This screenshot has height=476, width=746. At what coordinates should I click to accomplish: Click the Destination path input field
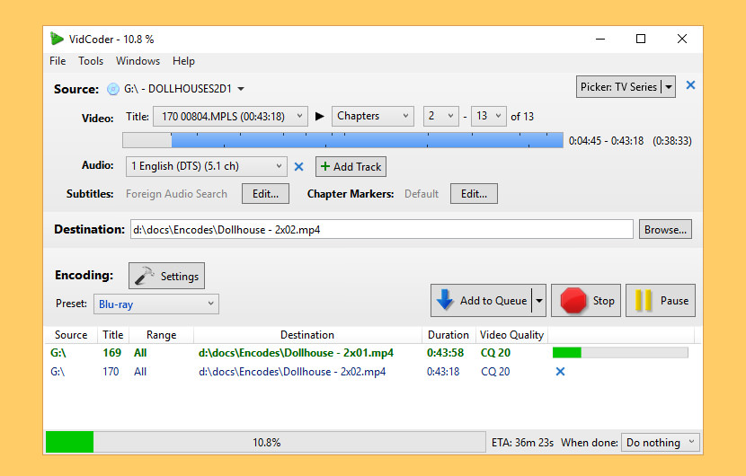click(x=382, y=229)
